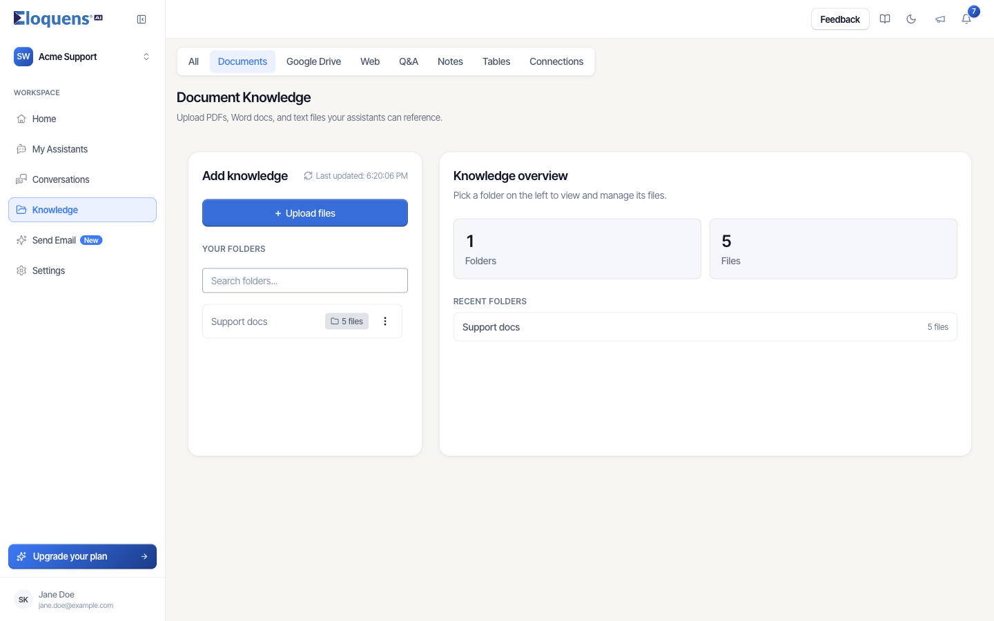This screenshot has width=994, height=621.
Task: Select the Documents tab
Action: (x=242, y=61)
